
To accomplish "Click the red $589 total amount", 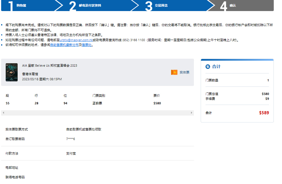I will tap(264, 113).
